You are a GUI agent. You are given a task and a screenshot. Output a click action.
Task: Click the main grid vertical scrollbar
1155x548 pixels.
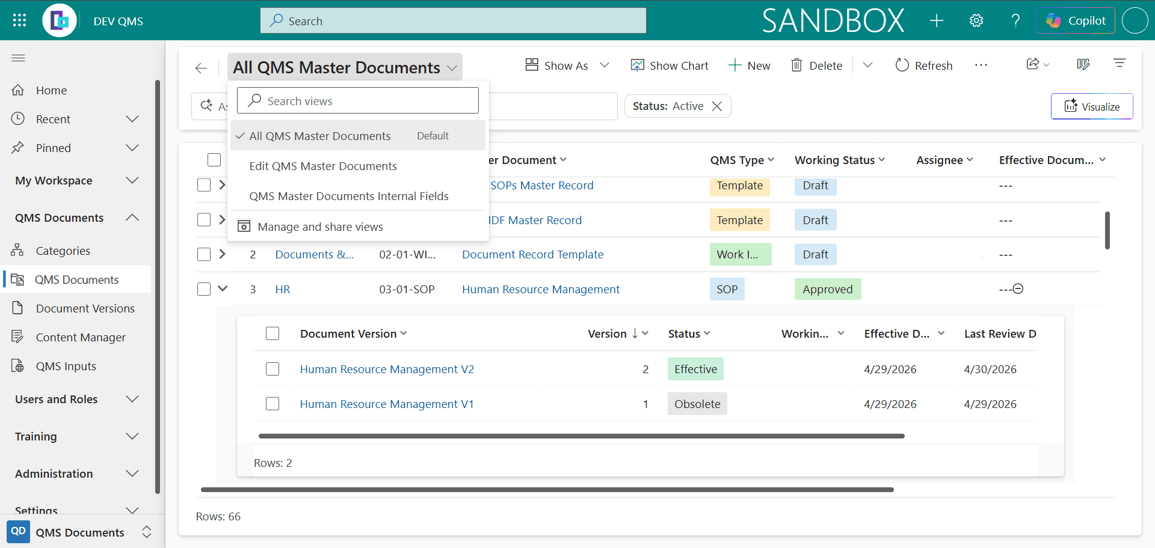point(1107,230)
